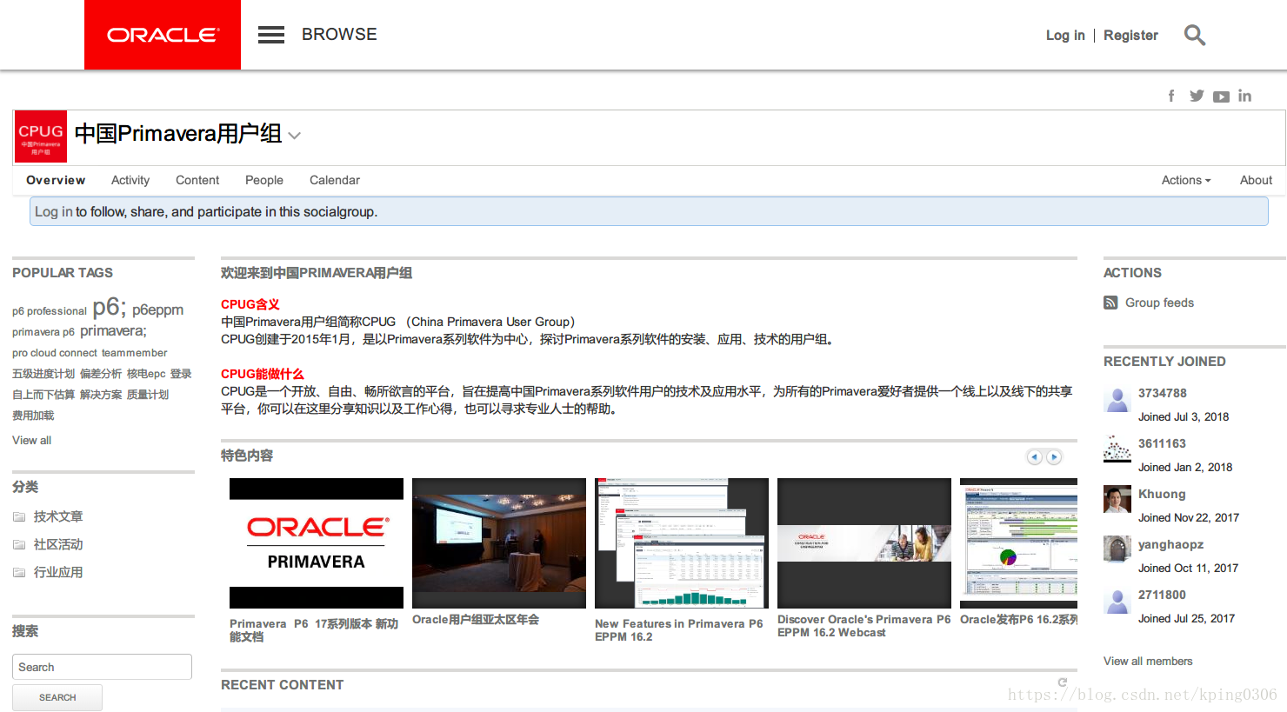Open the search magnifier icon
The height and width of the screenshot is (712, 1287).
[1195, 35]
